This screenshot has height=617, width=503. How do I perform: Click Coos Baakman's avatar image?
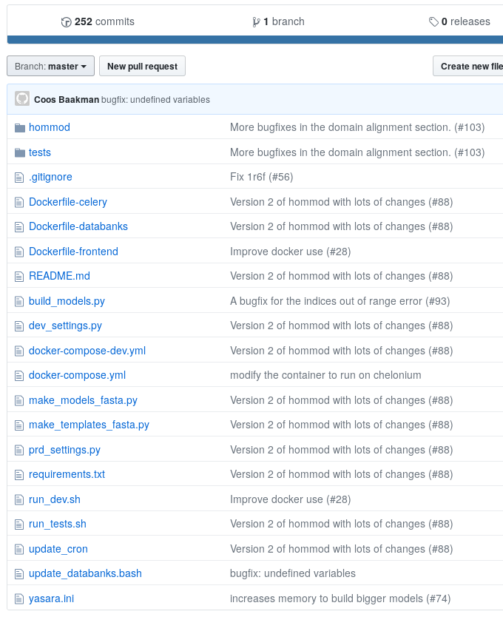22,99
